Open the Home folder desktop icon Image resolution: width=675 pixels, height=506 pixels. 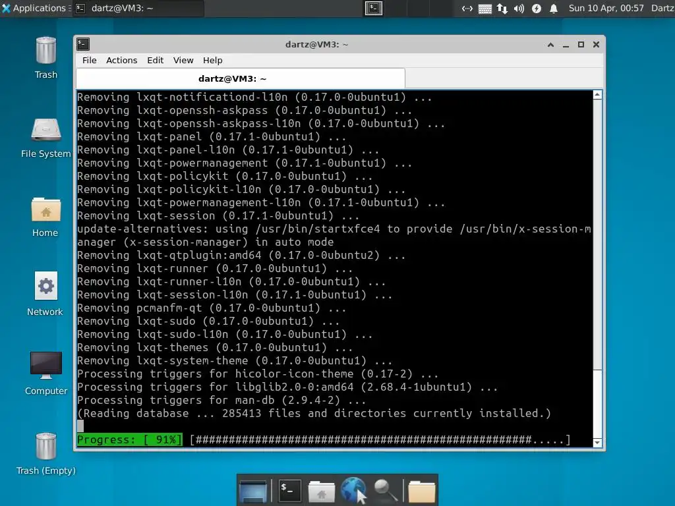45,216
